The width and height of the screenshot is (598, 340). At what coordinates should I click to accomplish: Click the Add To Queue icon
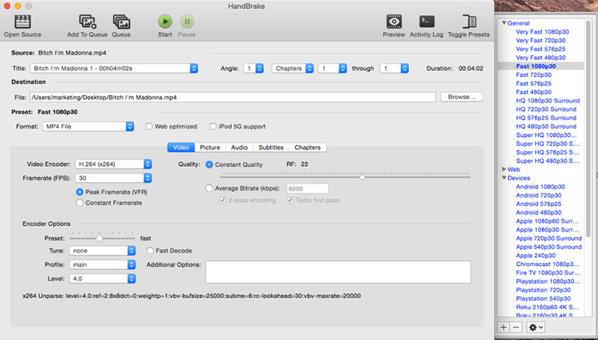point(87,22)
